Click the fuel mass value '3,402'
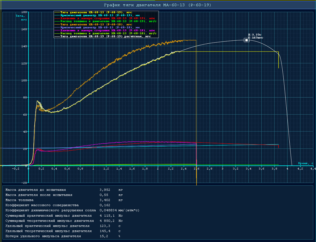Screen dimensions: 316x242 tap(105, 200)
